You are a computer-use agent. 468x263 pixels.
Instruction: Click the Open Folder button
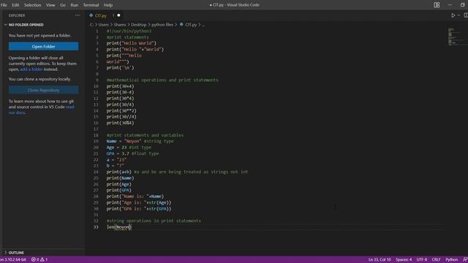[44, 47]
